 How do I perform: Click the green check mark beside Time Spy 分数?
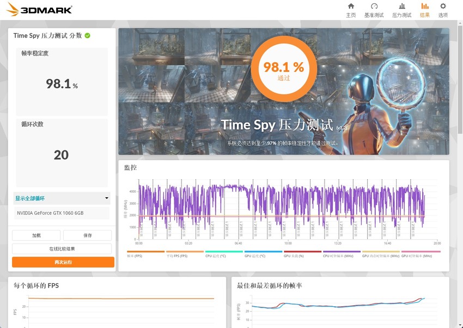click(x=87, y=36)
